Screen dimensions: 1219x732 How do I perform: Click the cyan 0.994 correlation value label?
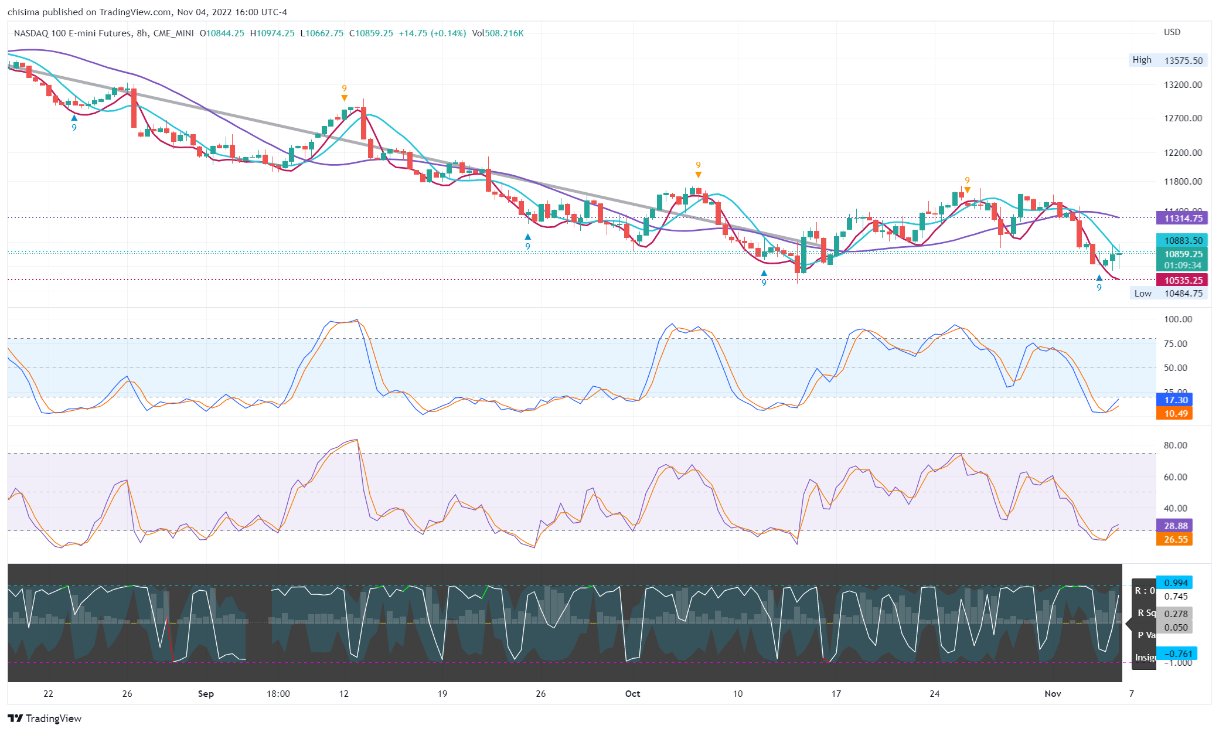(1175, 583)
